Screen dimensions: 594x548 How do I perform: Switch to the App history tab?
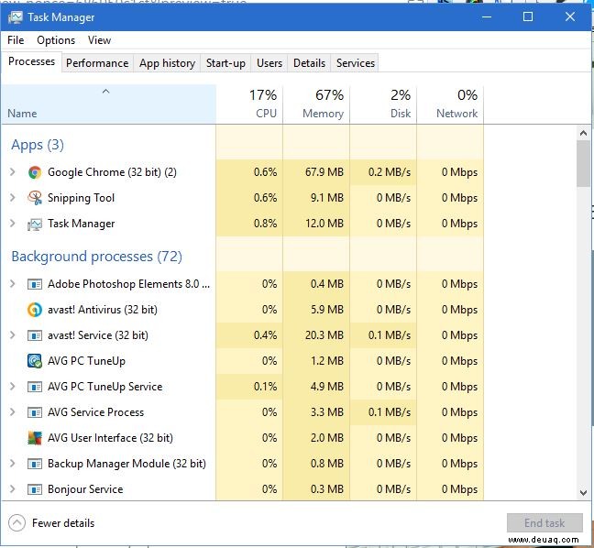click(167, 63)
